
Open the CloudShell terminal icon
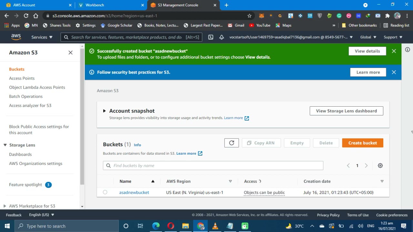pyautogui.click(x=211, y=37)
